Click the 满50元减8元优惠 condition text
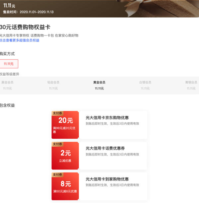 click(x=65, y=191)
